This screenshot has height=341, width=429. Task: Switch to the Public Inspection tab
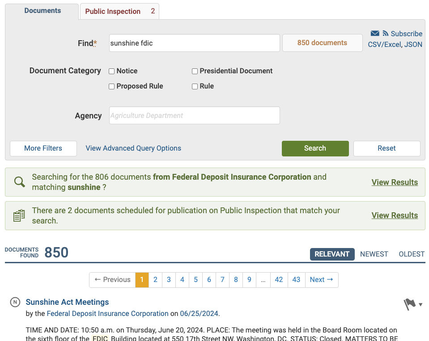[119, 12]
